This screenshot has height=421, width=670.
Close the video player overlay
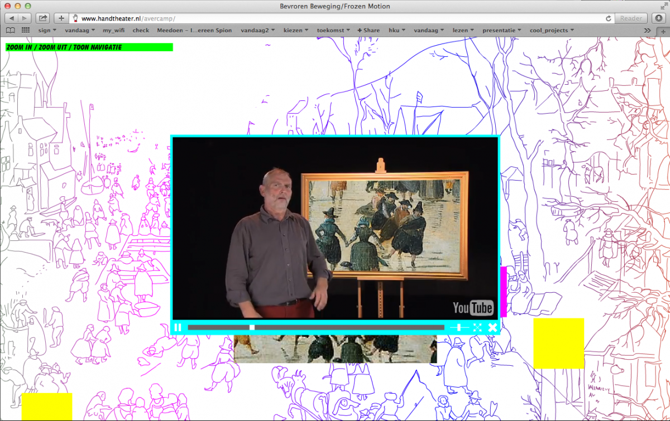point(492,327)
